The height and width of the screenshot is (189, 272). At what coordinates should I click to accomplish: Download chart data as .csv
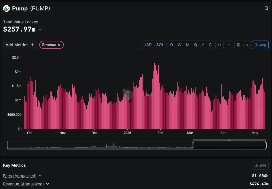coord(243,45)
